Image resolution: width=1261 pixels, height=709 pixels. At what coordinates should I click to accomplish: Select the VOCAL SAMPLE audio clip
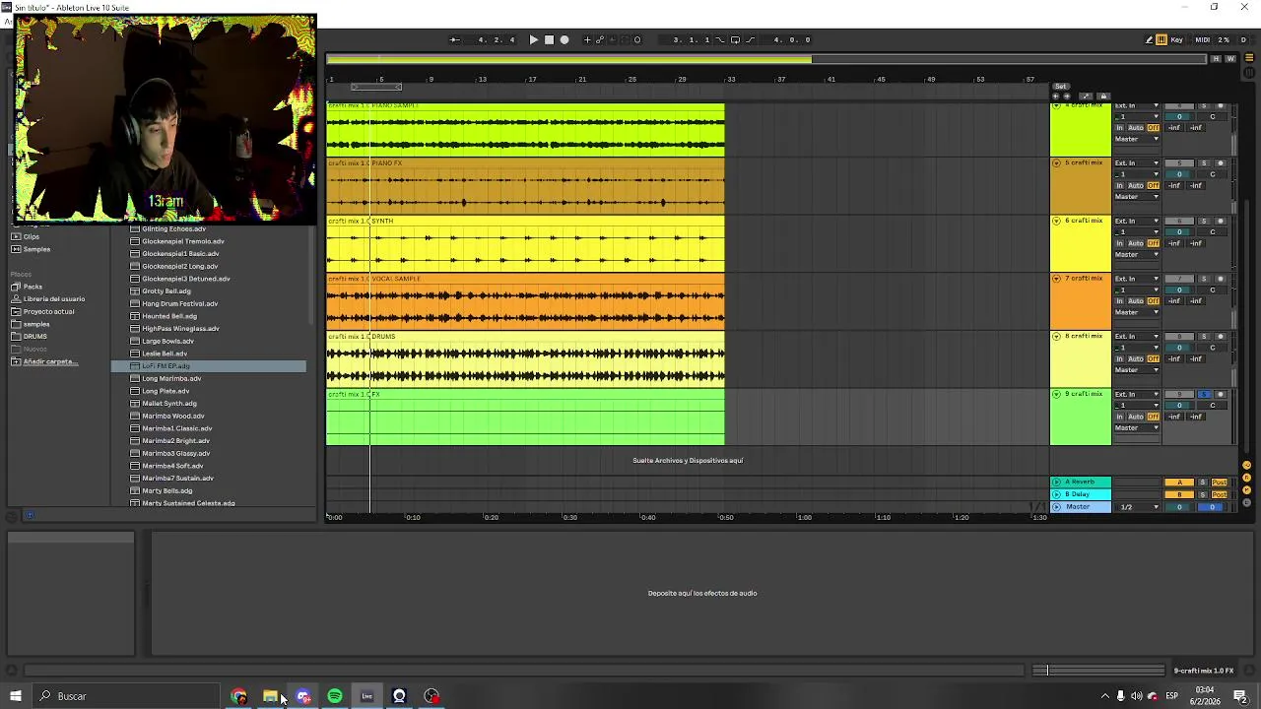(525, 300)
